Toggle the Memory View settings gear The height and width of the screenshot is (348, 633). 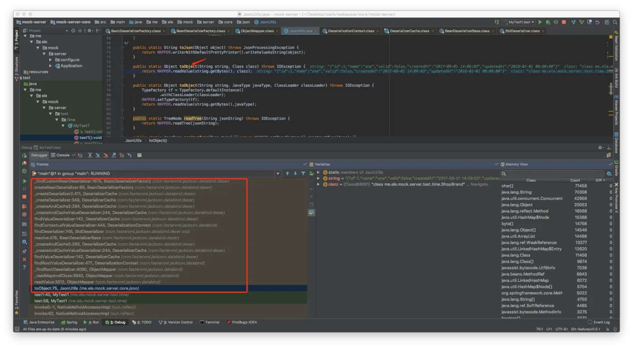click(x=609, y=174)
